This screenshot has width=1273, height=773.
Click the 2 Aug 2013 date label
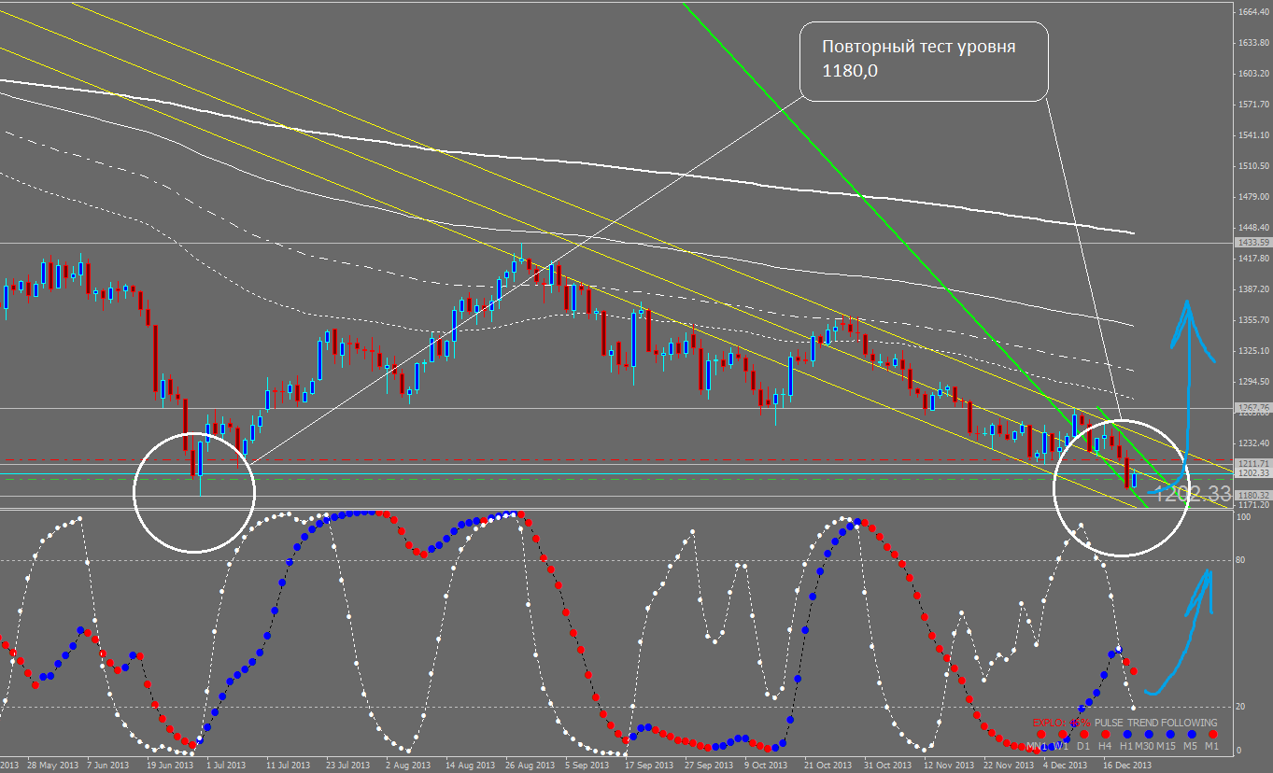[x=407, y=766]
